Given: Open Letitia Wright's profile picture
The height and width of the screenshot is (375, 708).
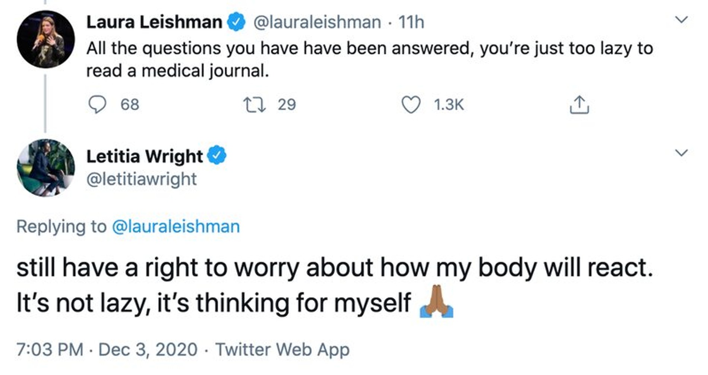Looking at the screenshot, I should click(45, 168).
